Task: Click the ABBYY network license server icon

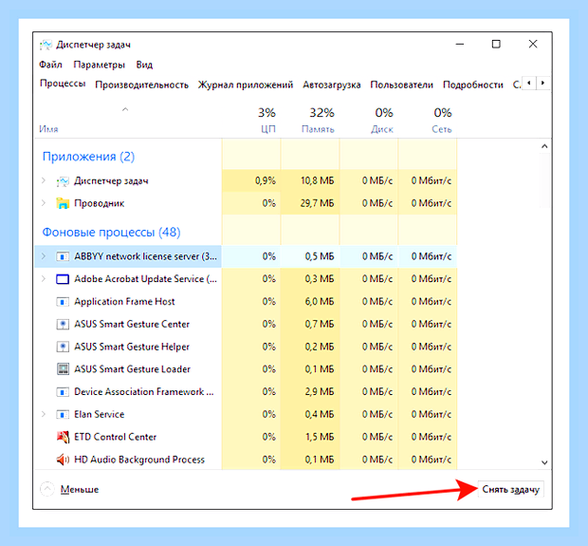Action: coord(63,256)
